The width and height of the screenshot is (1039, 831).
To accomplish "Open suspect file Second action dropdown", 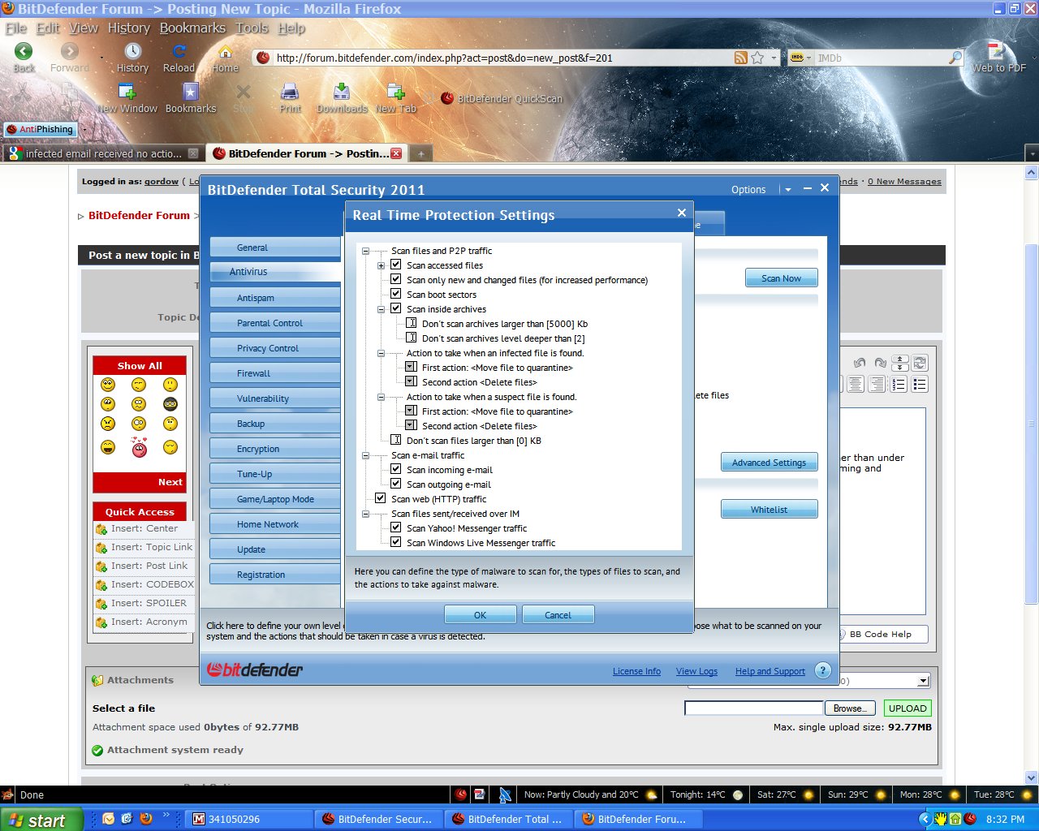I will click(412, 425).
